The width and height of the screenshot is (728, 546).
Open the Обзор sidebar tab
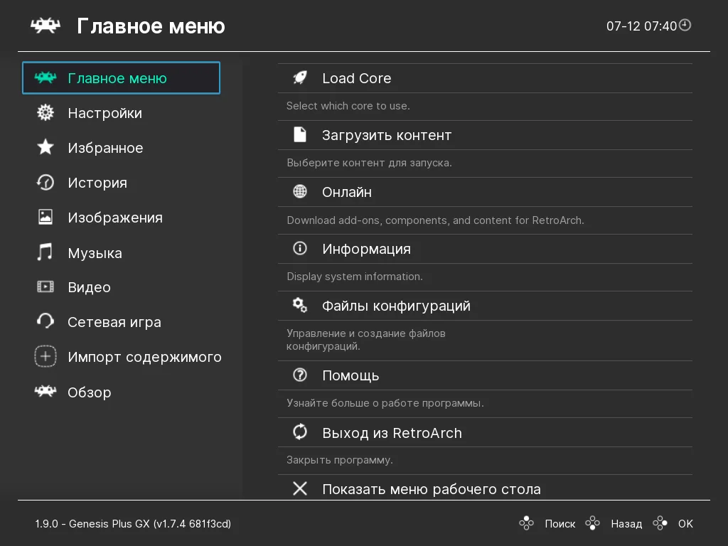[89, 392]
